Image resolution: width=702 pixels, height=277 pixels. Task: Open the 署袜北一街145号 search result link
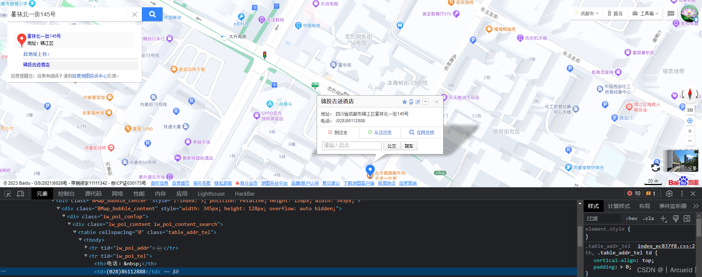[44, 36]
